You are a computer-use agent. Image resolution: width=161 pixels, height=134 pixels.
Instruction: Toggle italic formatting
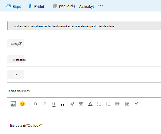(x=45, y=104)
